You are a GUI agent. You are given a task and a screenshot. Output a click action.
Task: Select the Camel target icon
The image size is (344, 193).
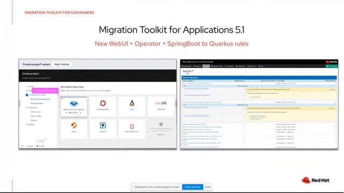[x=74, y=125]
